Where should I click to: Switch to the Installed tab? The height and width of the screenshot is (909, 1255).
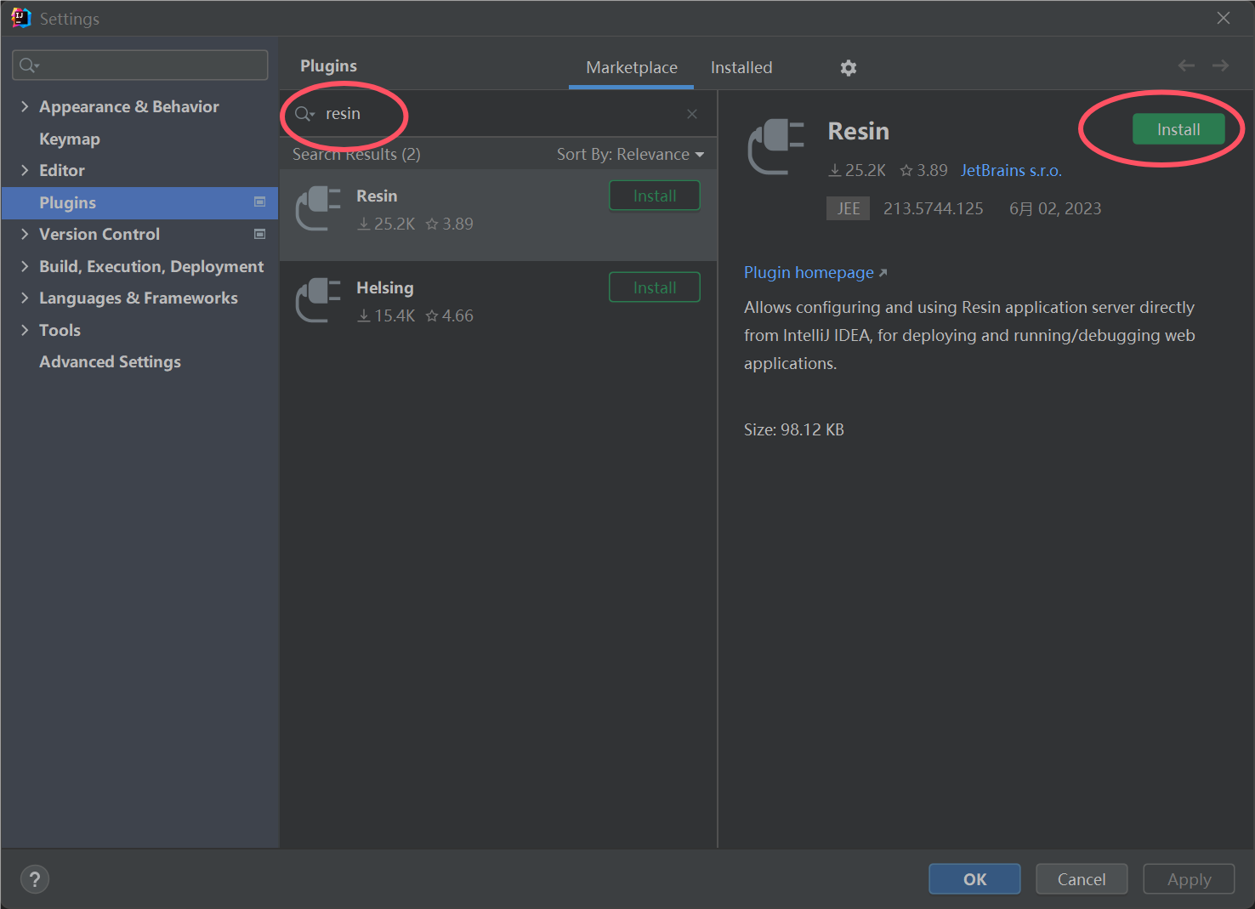(x=741, y=67)
